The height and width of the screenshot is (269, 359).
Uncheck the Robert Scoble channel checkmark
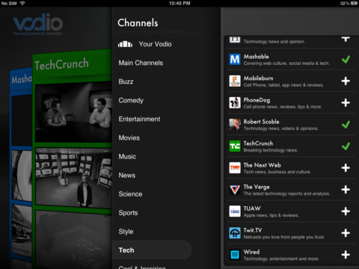[346, 124]
